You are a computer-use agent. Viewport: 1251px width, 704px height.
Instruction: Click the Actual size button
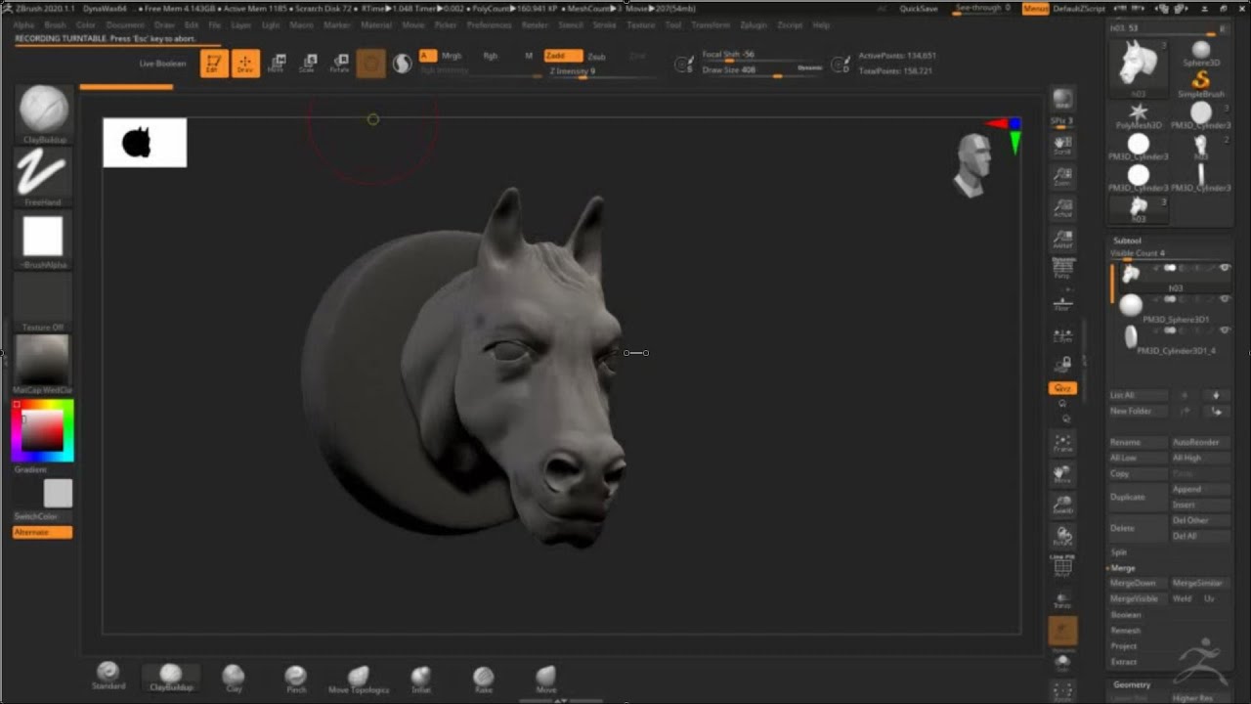click(x=1062, y=207)
